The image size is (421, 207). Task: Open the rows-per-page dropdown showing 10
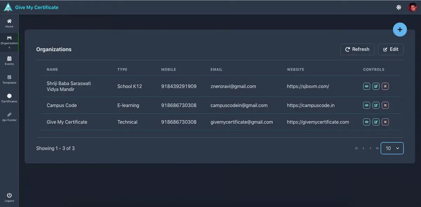click(x=392, y=148)
